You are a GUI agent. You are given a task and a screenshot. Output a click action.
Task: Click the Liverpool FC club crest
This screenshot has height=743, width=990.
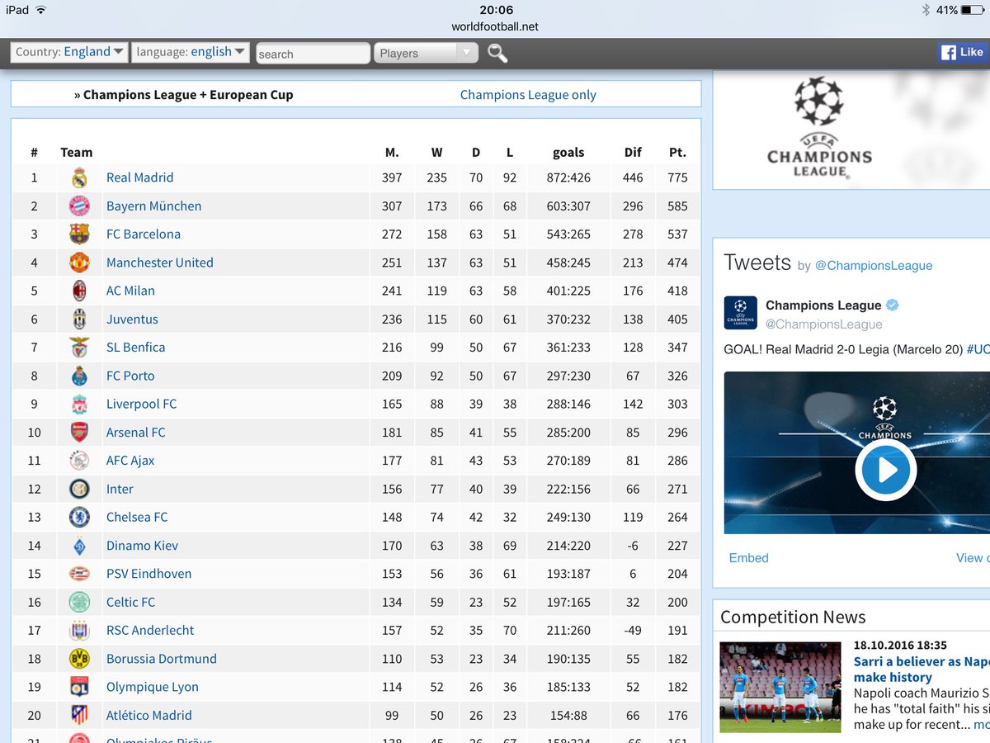(79, 404)
